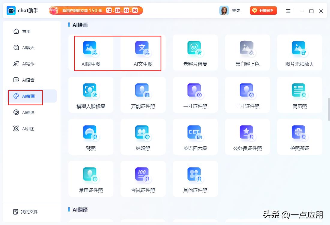330x225 pixels.
Task: Click the 登录 login link
Action: point(236,11)
